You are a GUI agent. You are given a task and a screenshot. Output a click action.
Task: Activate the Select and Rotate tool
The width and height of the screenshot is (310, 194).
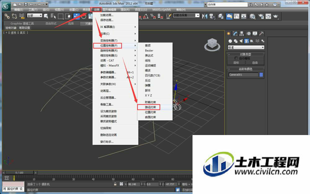point(84,16)
